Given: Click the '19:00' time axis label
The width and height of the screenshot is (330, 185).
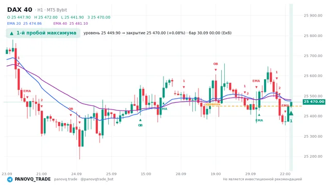Looking at the screenshot, I should (216, 174).
